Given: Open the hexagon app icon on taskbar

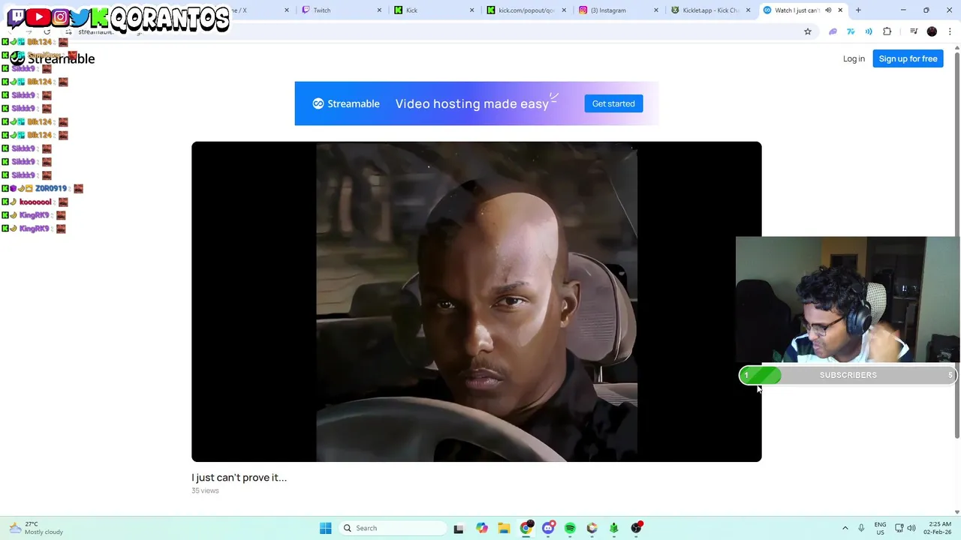Looking at the screenshot, I should (592, 528).
